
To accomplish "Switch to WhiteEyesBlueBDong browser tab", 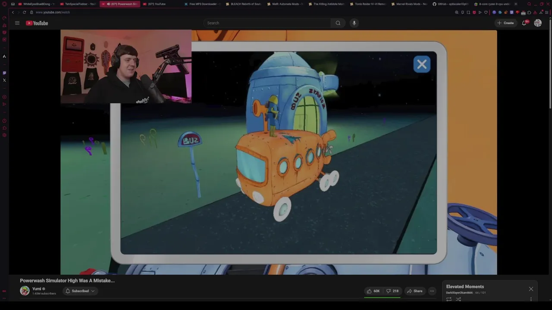I will [x=36, y=4].
